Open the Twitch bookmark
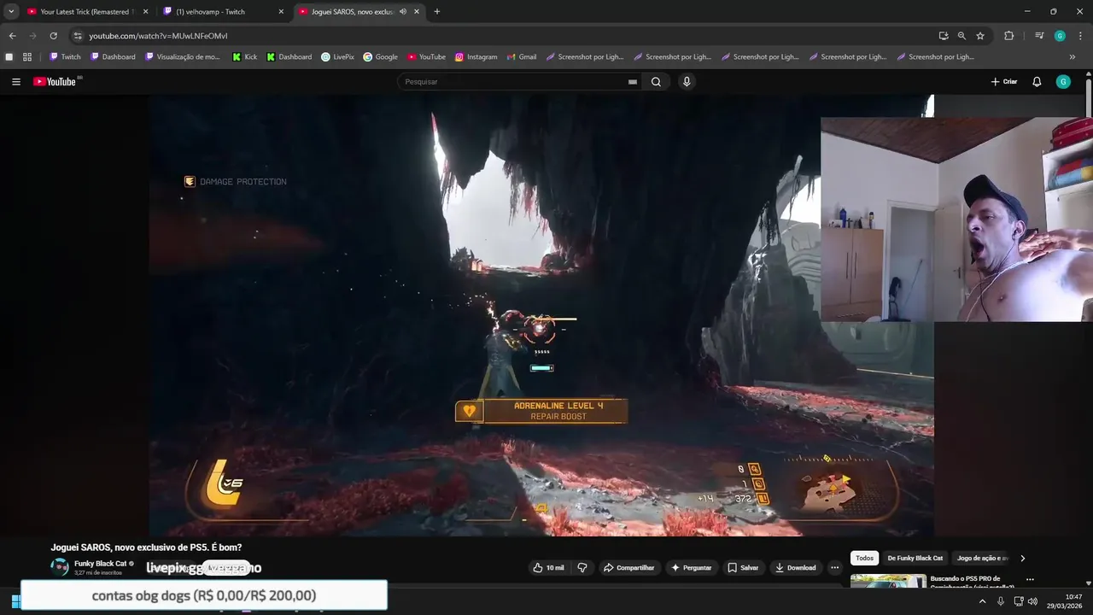The width and height of the screenshot is (1093, 615). click(x=65, y=57)
